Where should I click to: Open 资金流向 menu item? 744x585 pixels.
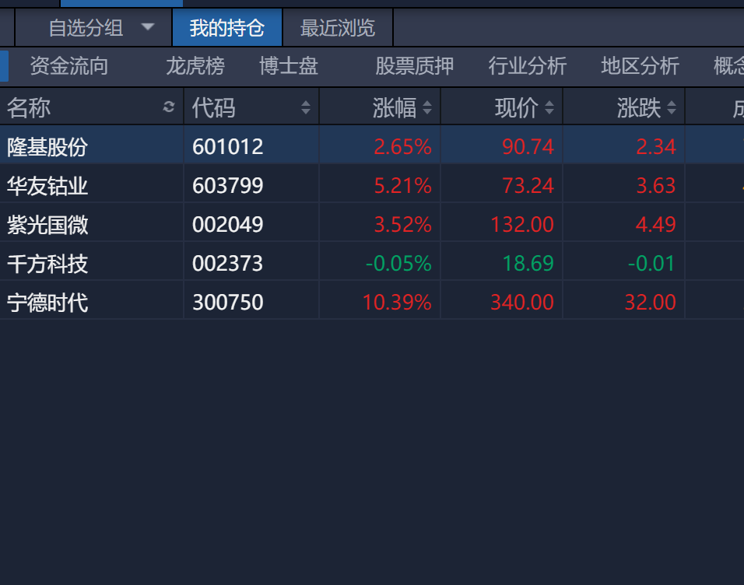[x=69, y=66]
